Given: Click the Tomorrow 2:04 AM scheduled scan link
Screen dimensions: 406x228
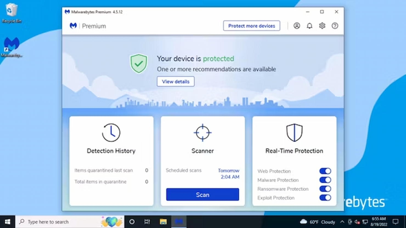Looking at the screenshot, I should [x=229, y=174].
